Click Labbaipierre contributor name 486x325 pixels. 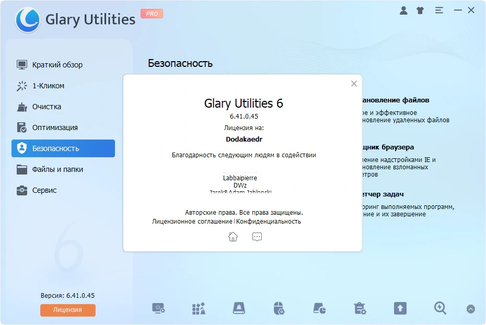pos(240,178)
